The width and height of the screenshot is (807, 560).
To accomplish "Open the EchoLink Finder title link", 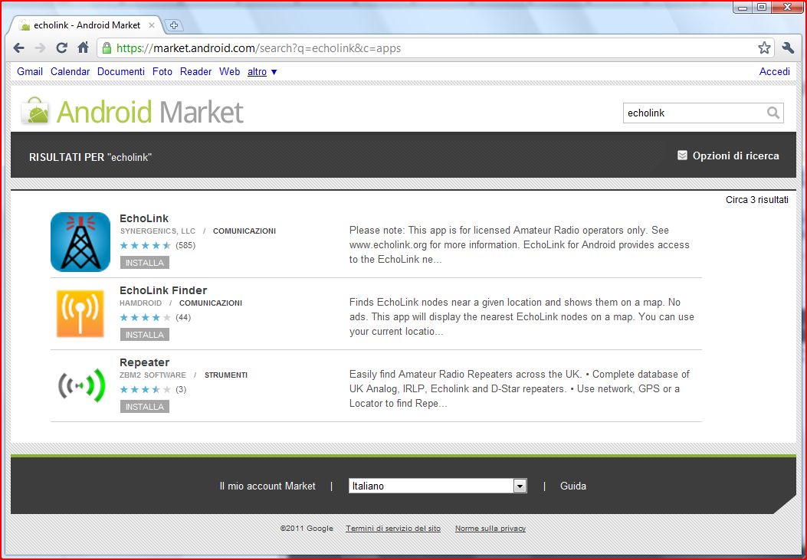I will click(163, 290).
